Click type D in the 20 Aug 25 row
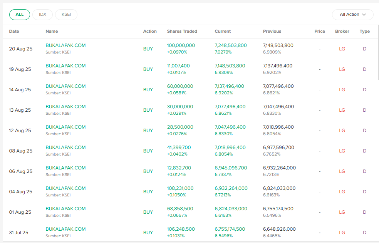 tap(364, 49)
